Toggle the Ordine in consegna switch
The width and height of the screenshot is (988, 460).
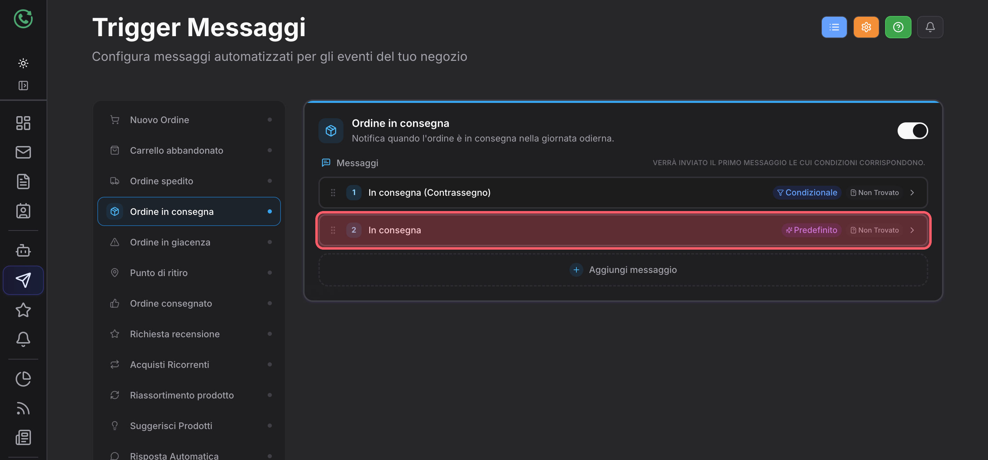(x=913, y=131)
